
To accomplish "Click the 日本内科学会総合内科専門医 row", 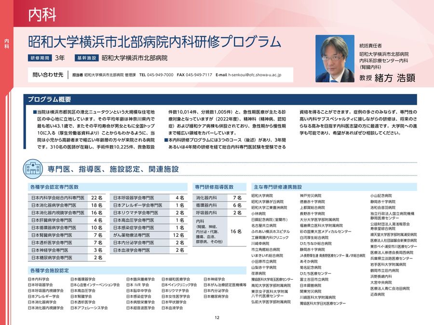I will coord(67,198).
